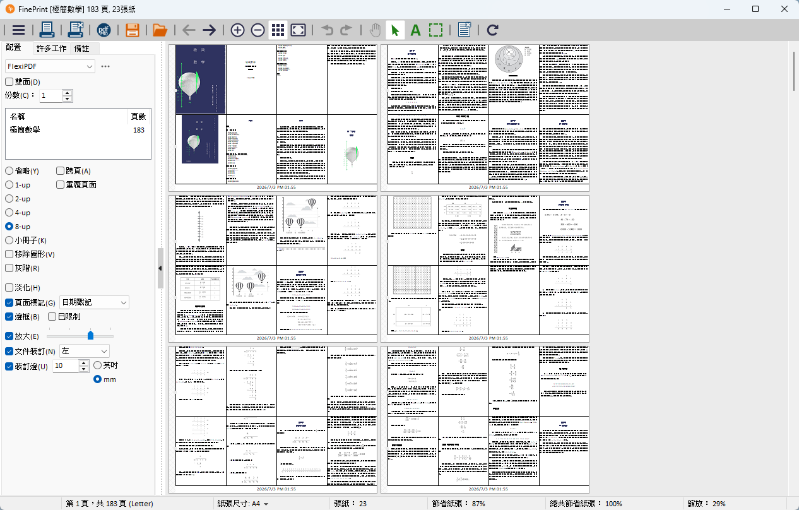Select the 極簡數學 job row

[78, 130]
